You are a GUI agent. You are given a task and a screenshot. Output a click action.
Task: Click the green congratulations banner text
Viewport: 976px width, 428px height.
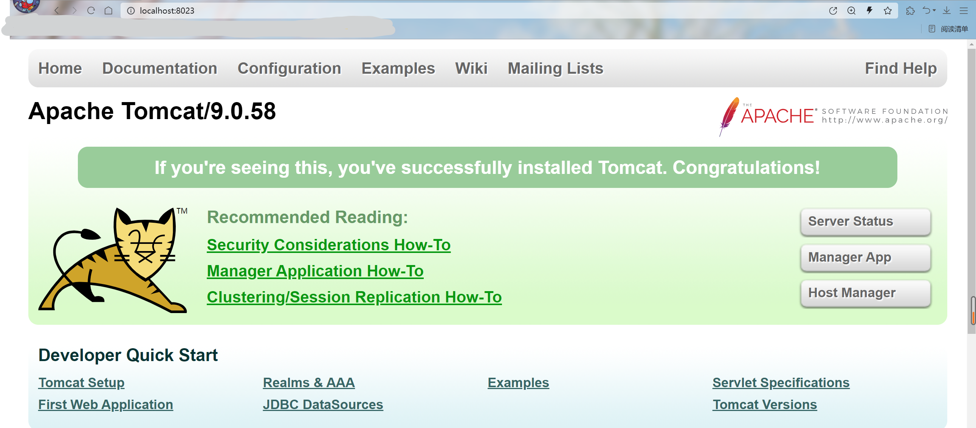pyautogui.click(x=487, y=167)
